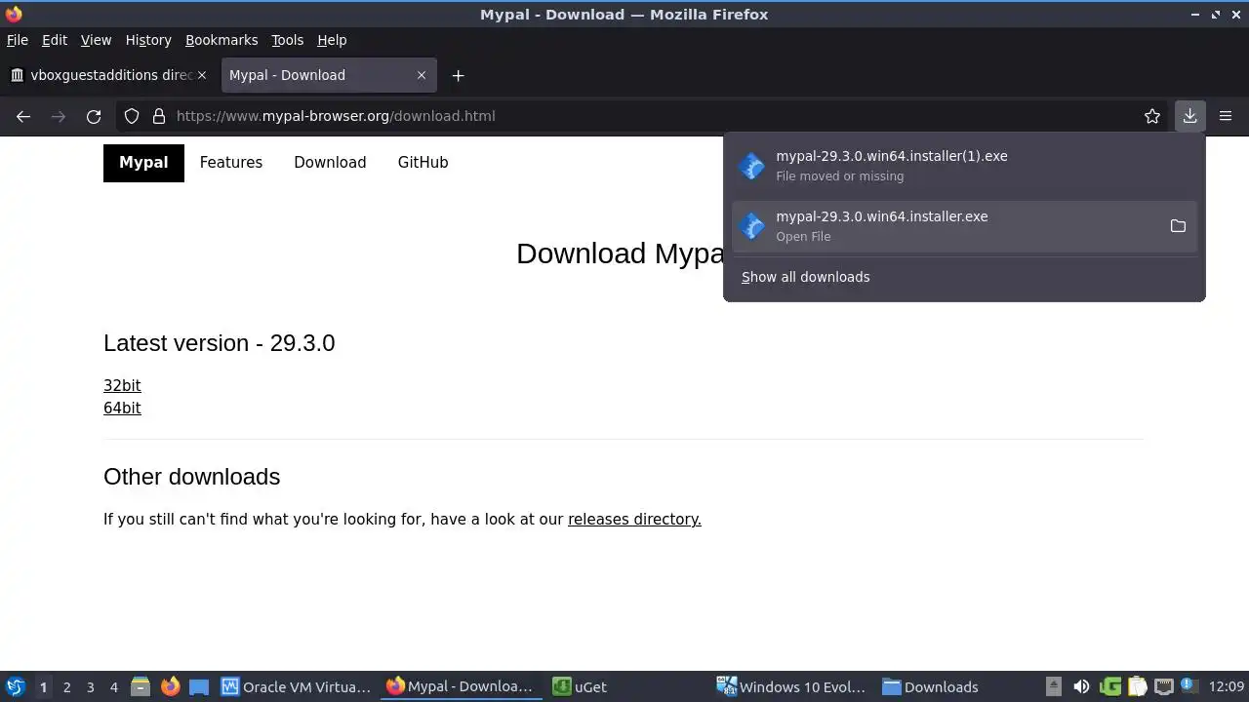Image resolution: width=1249 pixels, height=702 pixels.
Task: Open the Download nav link
Action: point(330,163)
